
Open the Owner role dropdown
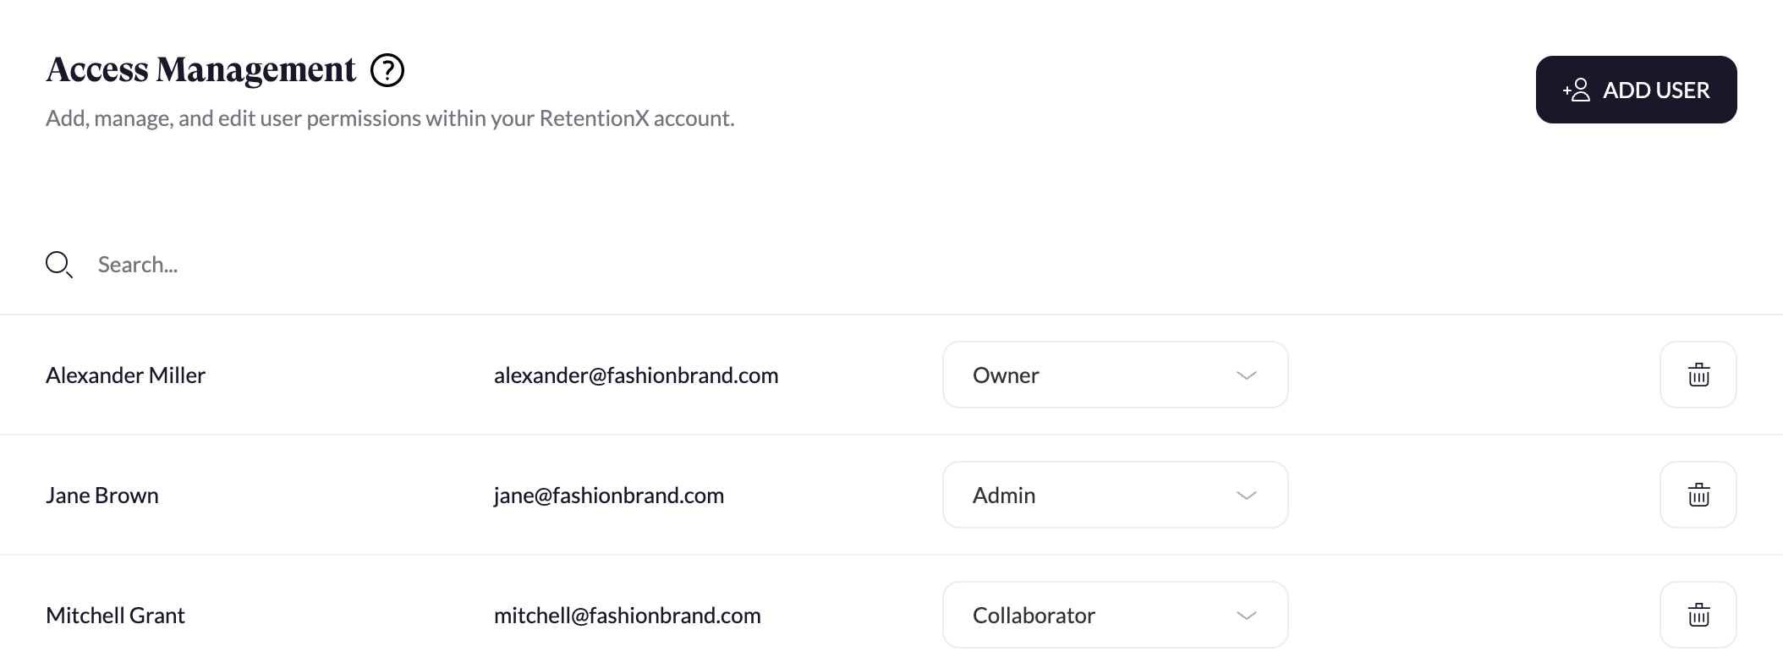pyautogui.click(x=1115, y=375)
